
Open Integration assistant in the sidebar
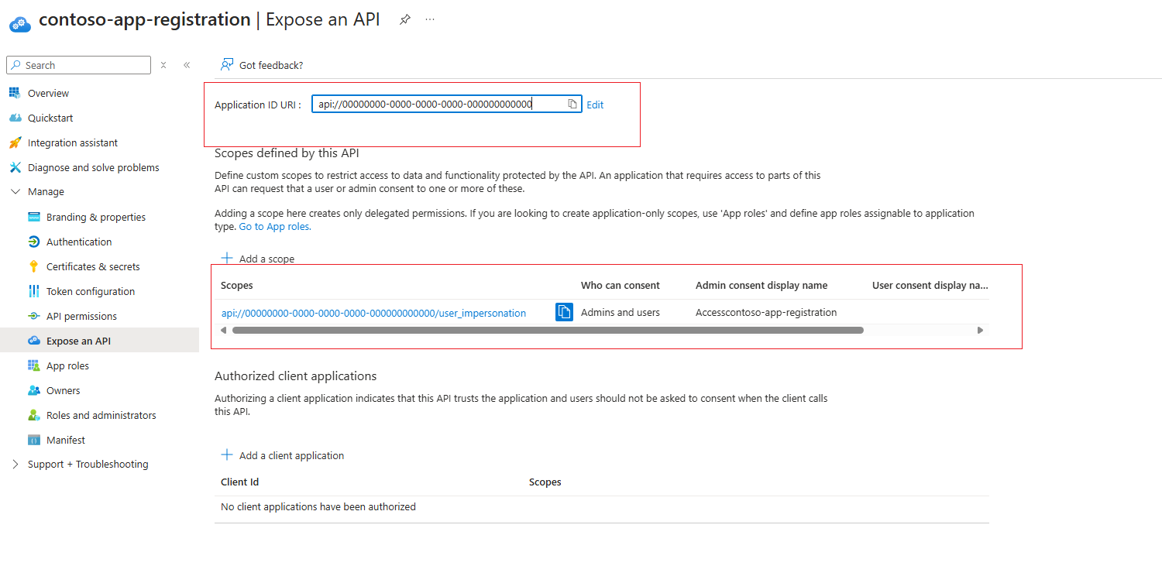pos(73,142)
